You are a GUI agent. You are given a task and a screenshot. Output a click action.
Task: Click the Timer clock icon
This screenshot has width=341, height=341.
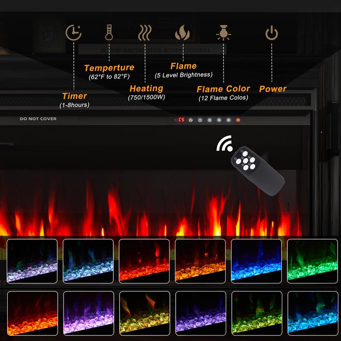pos(74,32)
